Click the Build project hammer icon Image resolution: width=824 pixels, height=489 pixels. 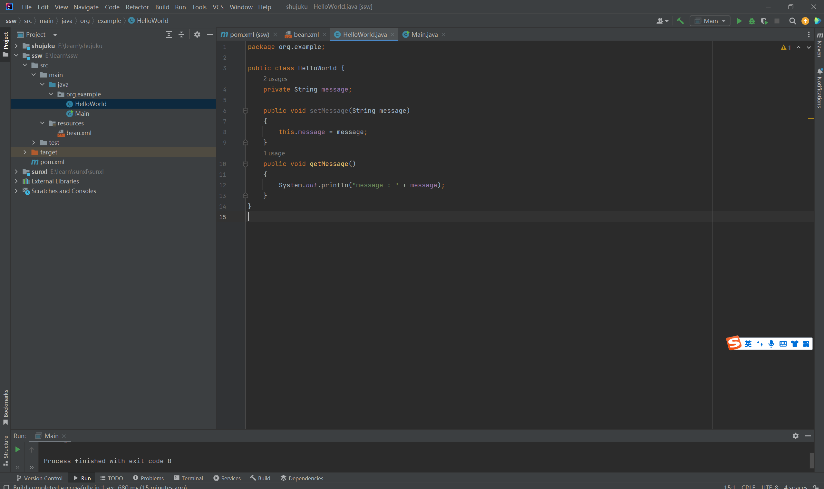(680, 21)
